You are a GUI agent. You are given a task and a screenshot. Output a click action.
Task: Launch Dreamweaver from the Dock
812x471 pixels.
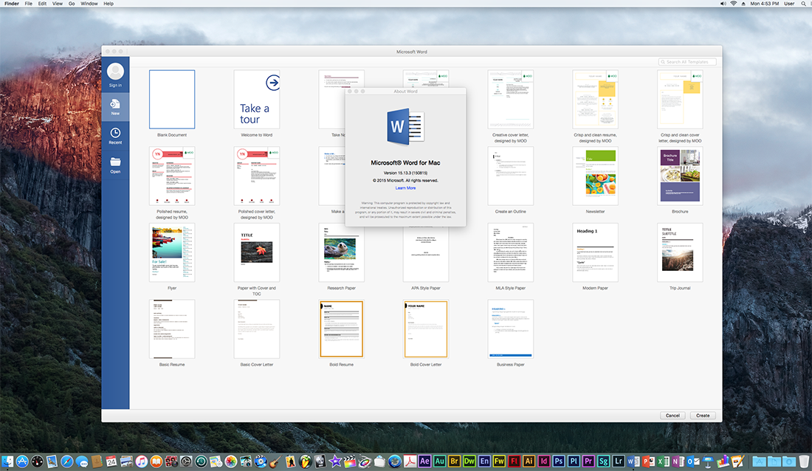(469, 461)
